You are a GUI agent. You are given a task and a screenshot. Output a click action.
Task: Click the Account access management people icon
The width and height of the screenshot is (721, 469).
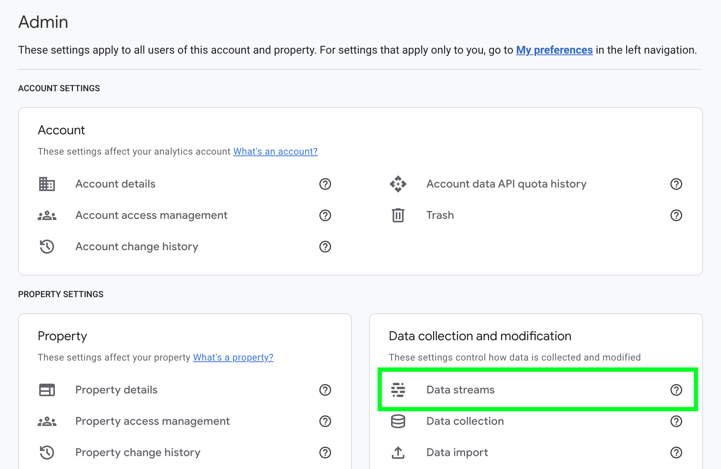(x=47, y=215)
